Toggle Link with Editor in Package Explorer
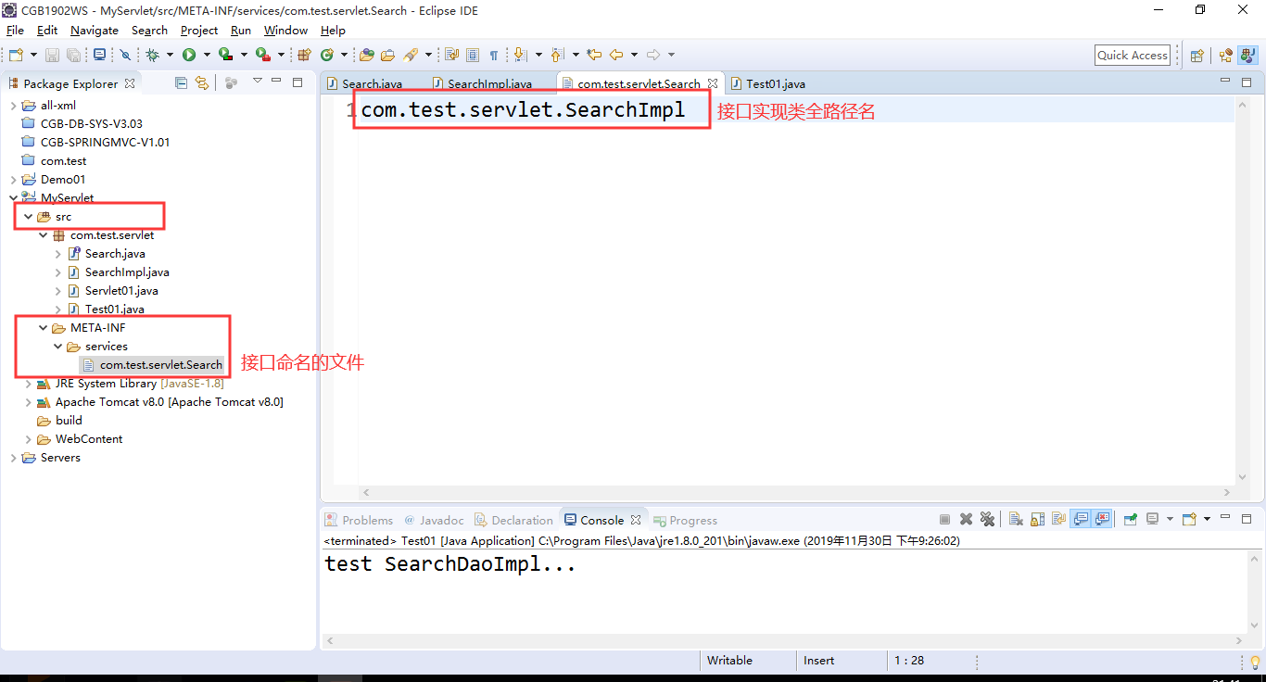 click(x=202, y=83)
